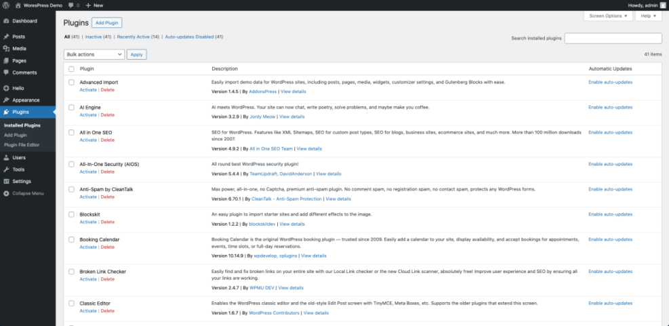Enable auto-updates for Classic Editor
Viewport: 669px width, 326px height.
pyautogui.click(x=611, y=304)
